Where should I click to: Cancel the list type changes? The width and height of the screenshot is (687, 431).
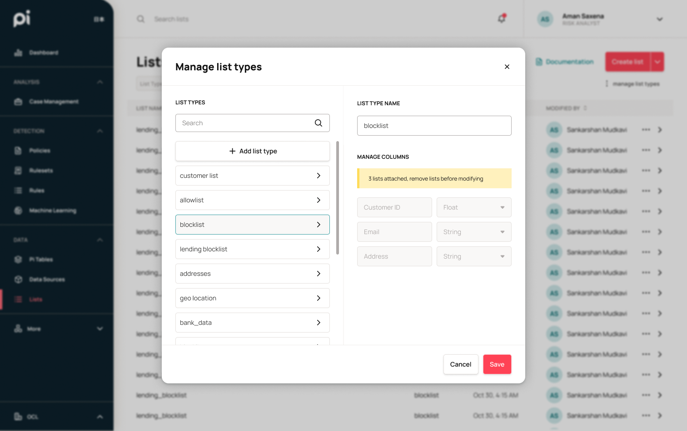coord(461,364)
